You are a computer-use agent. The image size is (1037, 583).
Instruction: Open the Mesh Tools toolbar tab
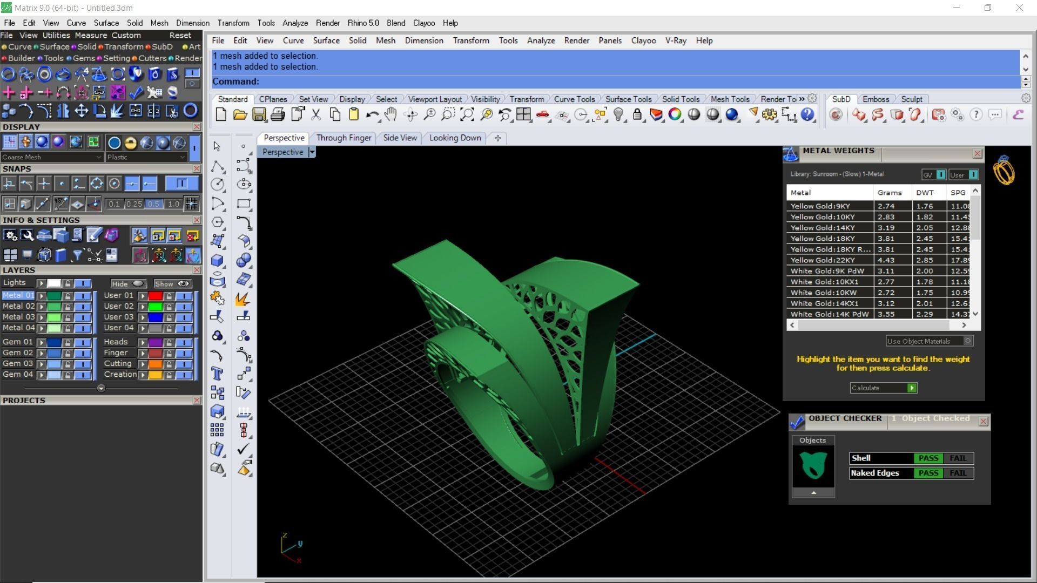(x=730, y=99)
